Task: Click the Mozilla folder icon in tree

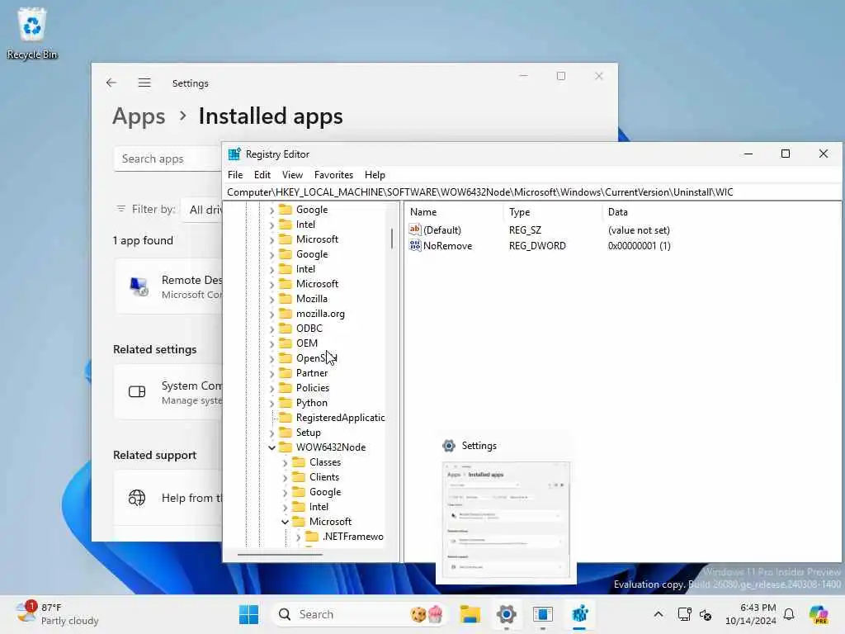Action: pos(285,298)
